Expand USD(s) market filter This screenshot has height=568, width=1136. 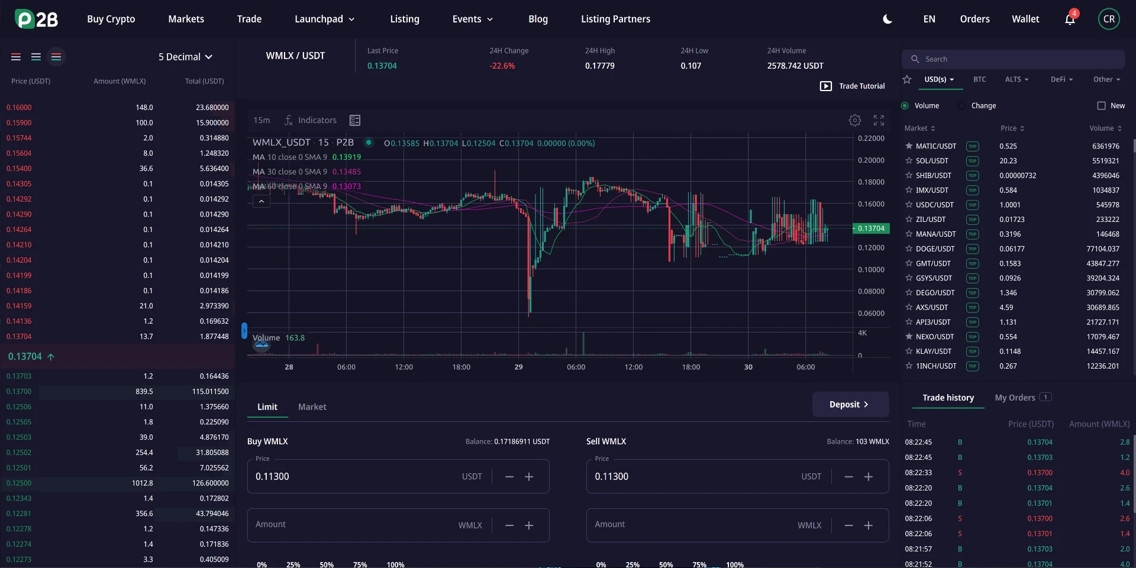pos(940,79)
